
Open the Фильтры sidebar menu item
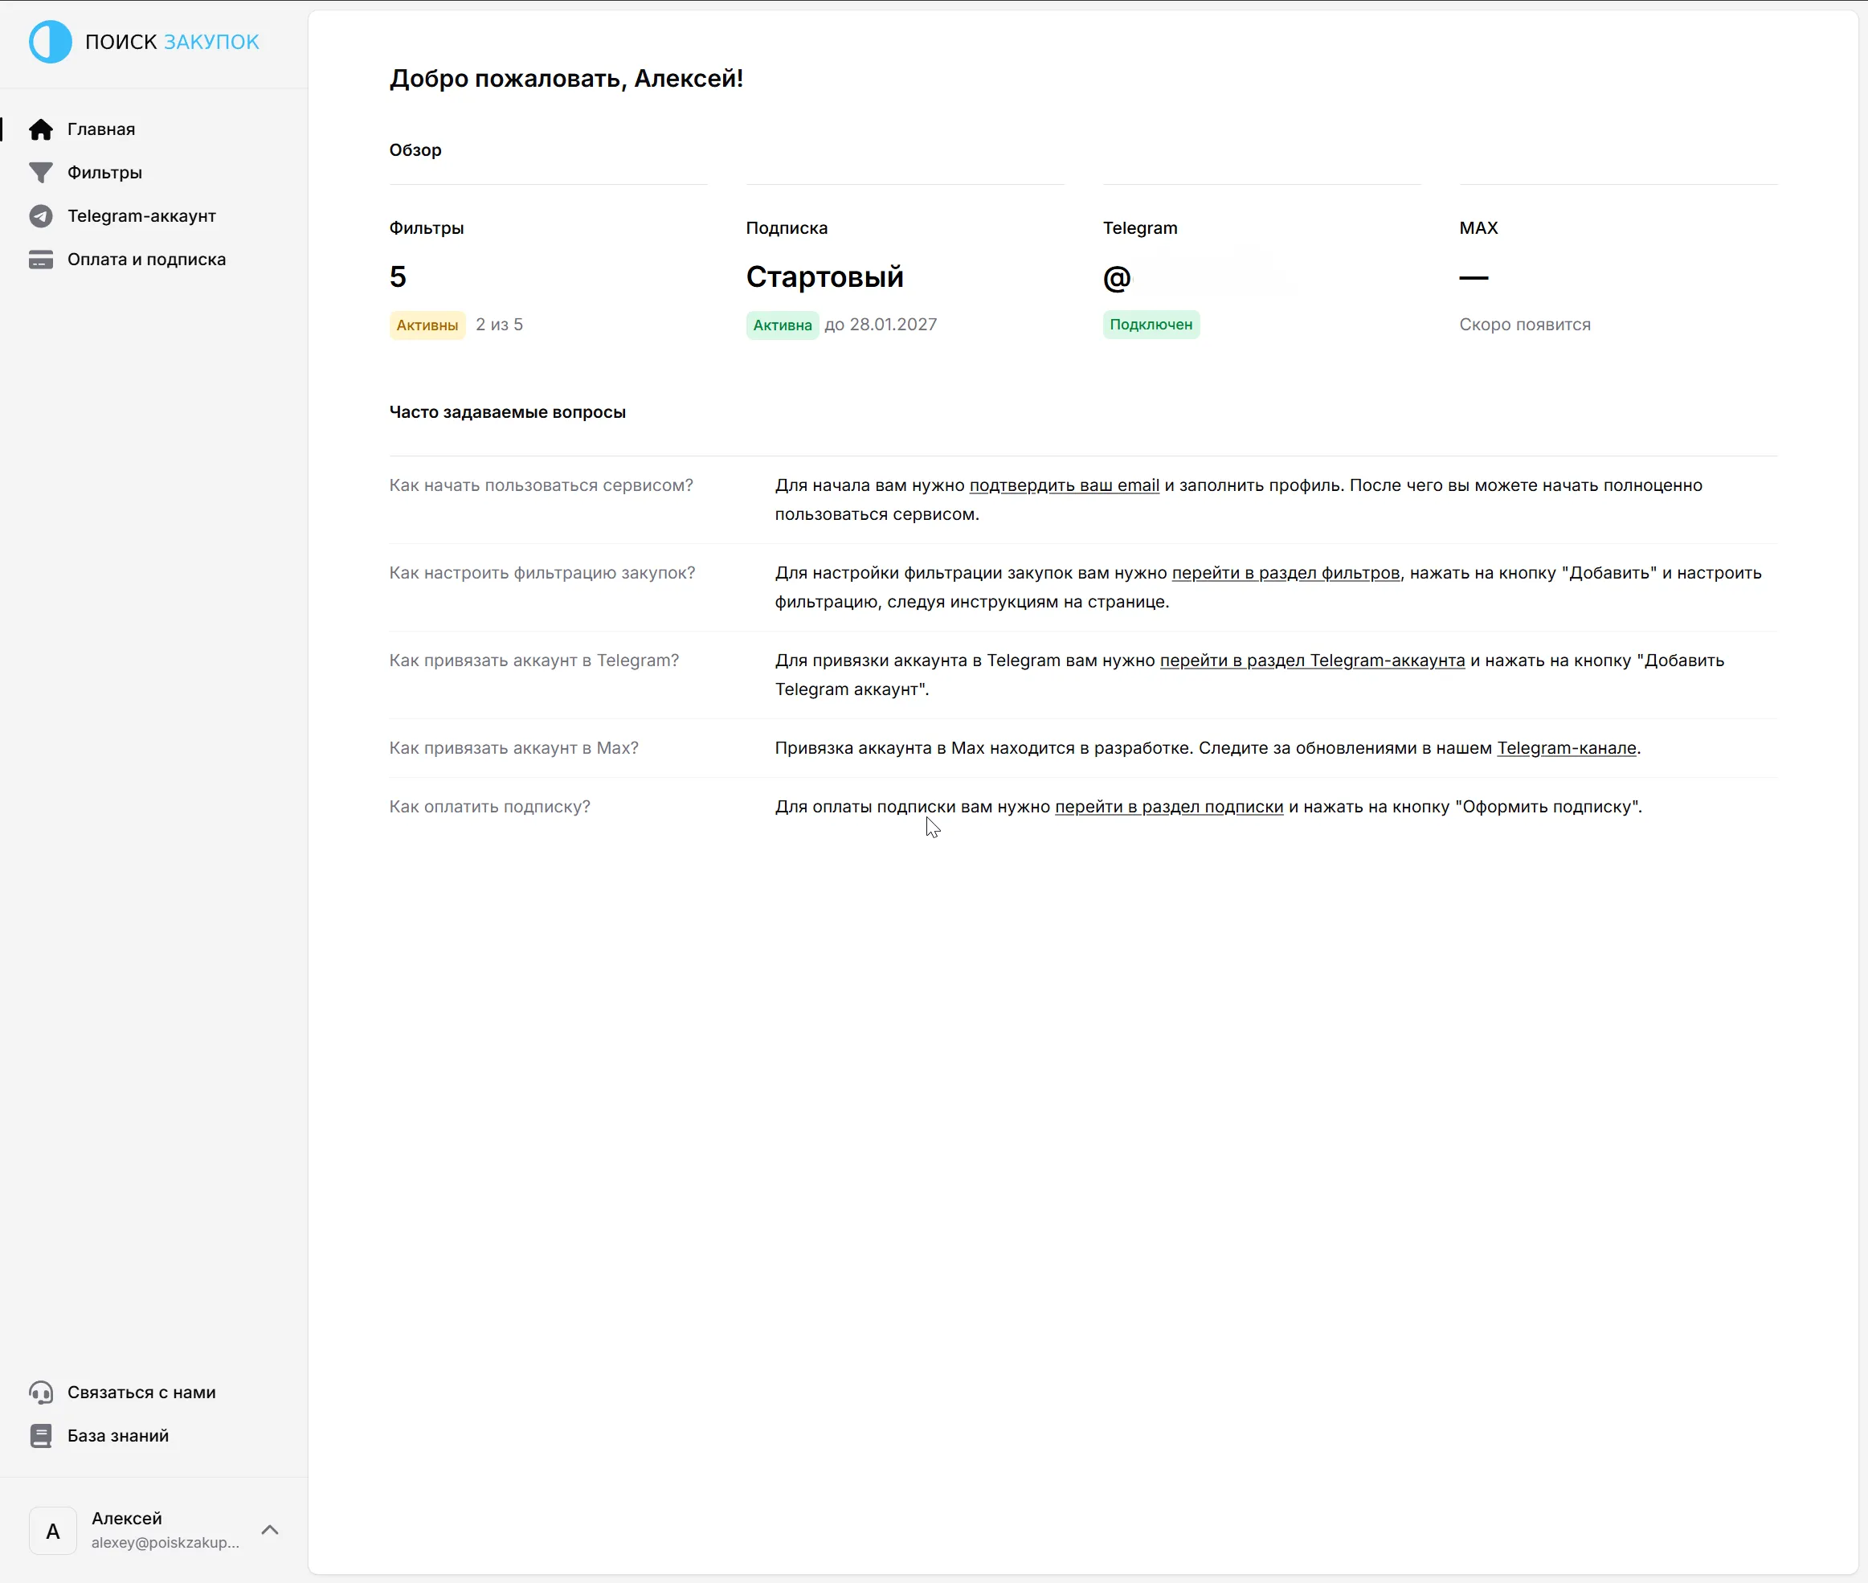click(104, 172)
